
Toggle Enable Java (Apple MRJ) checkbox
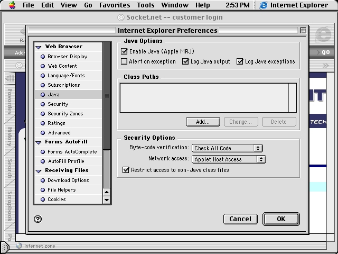click(x=124, y=51)
